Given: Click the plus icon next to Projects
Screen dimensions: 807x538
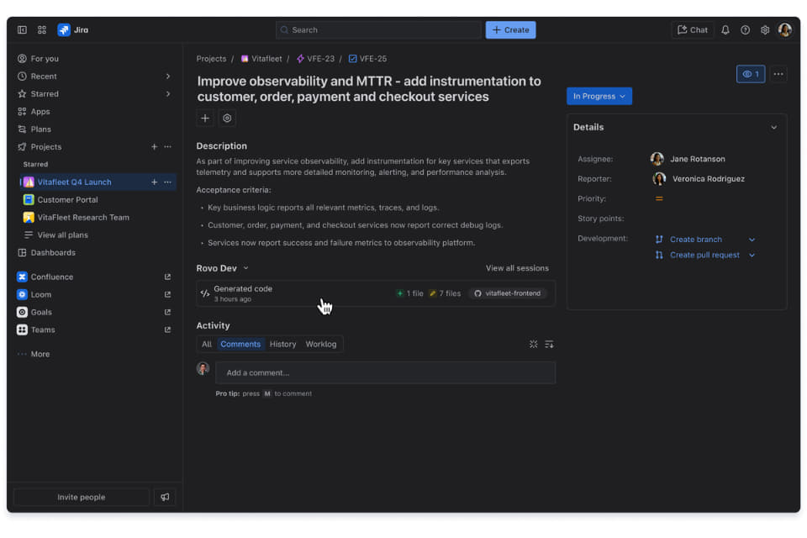Looking at the screenshot, I should click(154, 147).
